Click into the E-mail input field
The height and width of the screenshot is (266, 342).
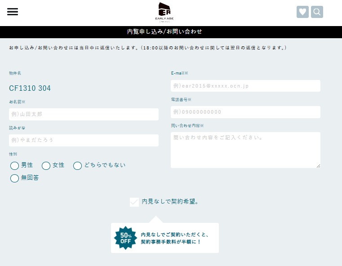[x=245, y=86]
